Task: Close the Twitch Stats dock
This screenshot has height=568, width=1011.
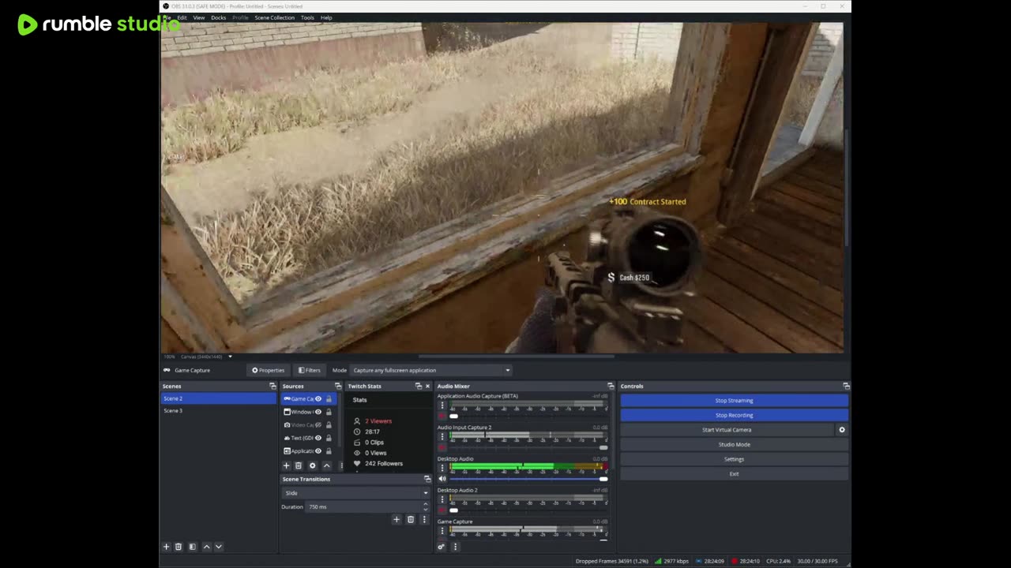Action: point(427,387)
